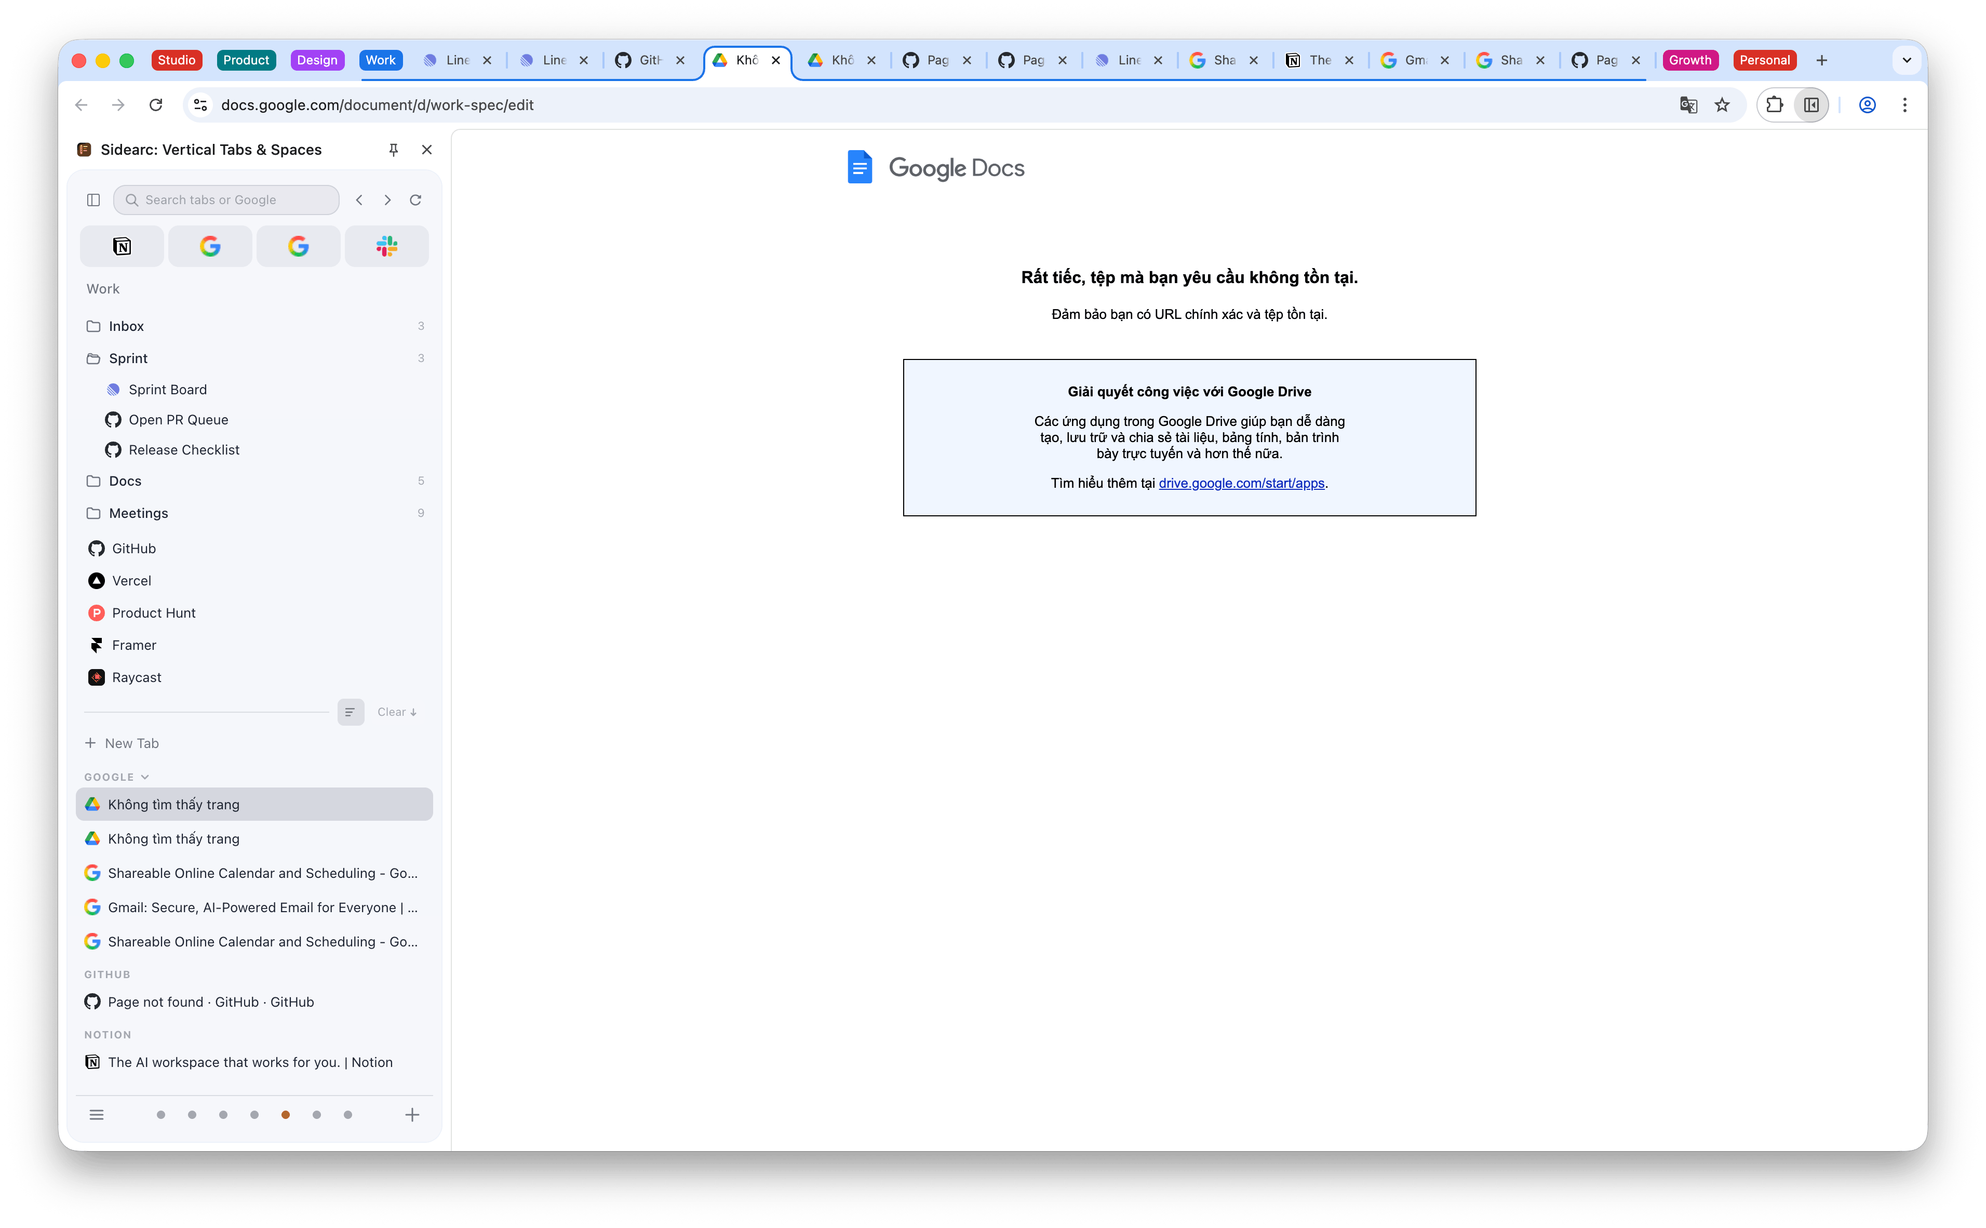Viewport: 1986px width, 1228px height.
Task: Open the Design tab group
Action: click(x=317, y=60)
